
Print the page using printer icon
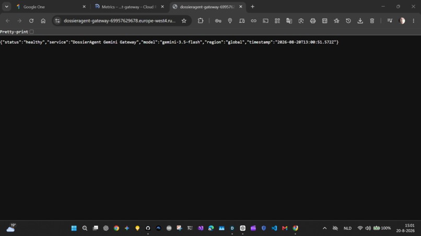click(x=312, y=21)
